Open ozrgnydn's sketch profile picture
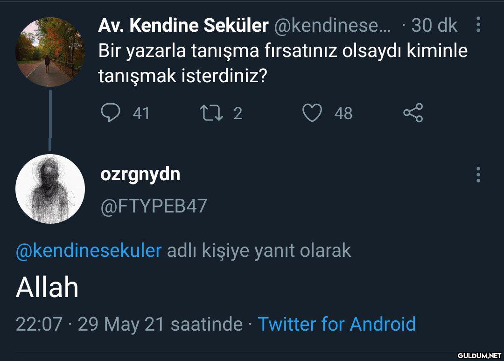The width and height of the screenshot is (504, 361). point(50,189)
